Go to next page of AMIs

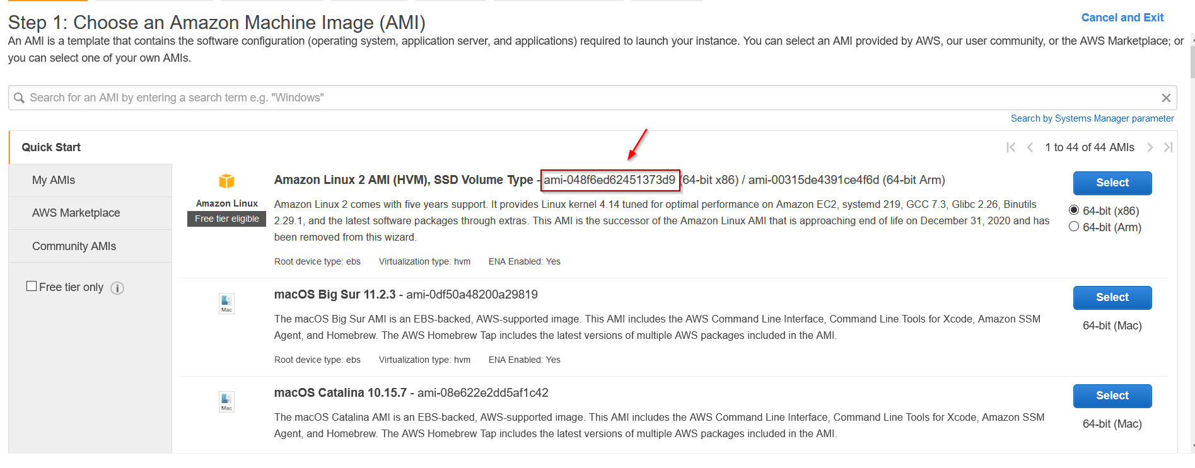coord(1150,147)
